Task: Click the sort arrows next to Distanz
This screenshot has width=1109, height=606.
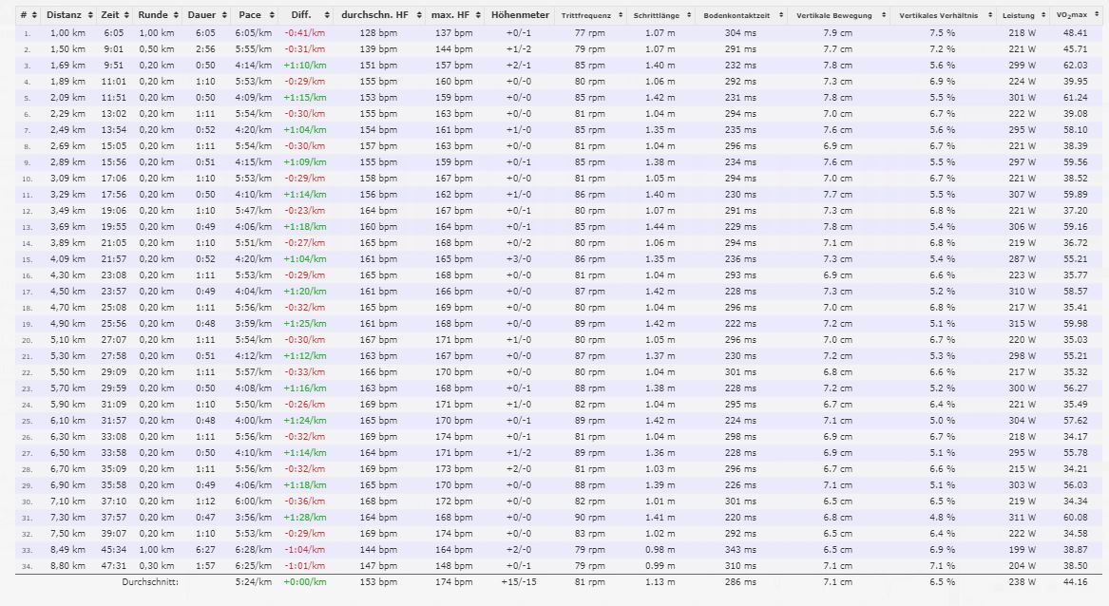Action: tap(89, 16)
